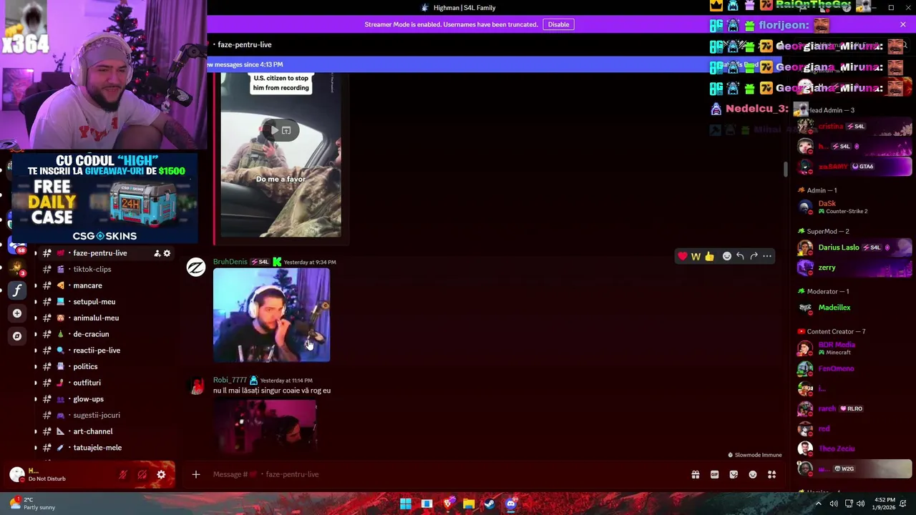Open Theo Zeciu member profile

click(854, 448)
